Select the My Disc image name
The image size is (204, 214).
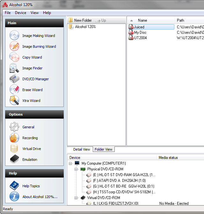140,32
